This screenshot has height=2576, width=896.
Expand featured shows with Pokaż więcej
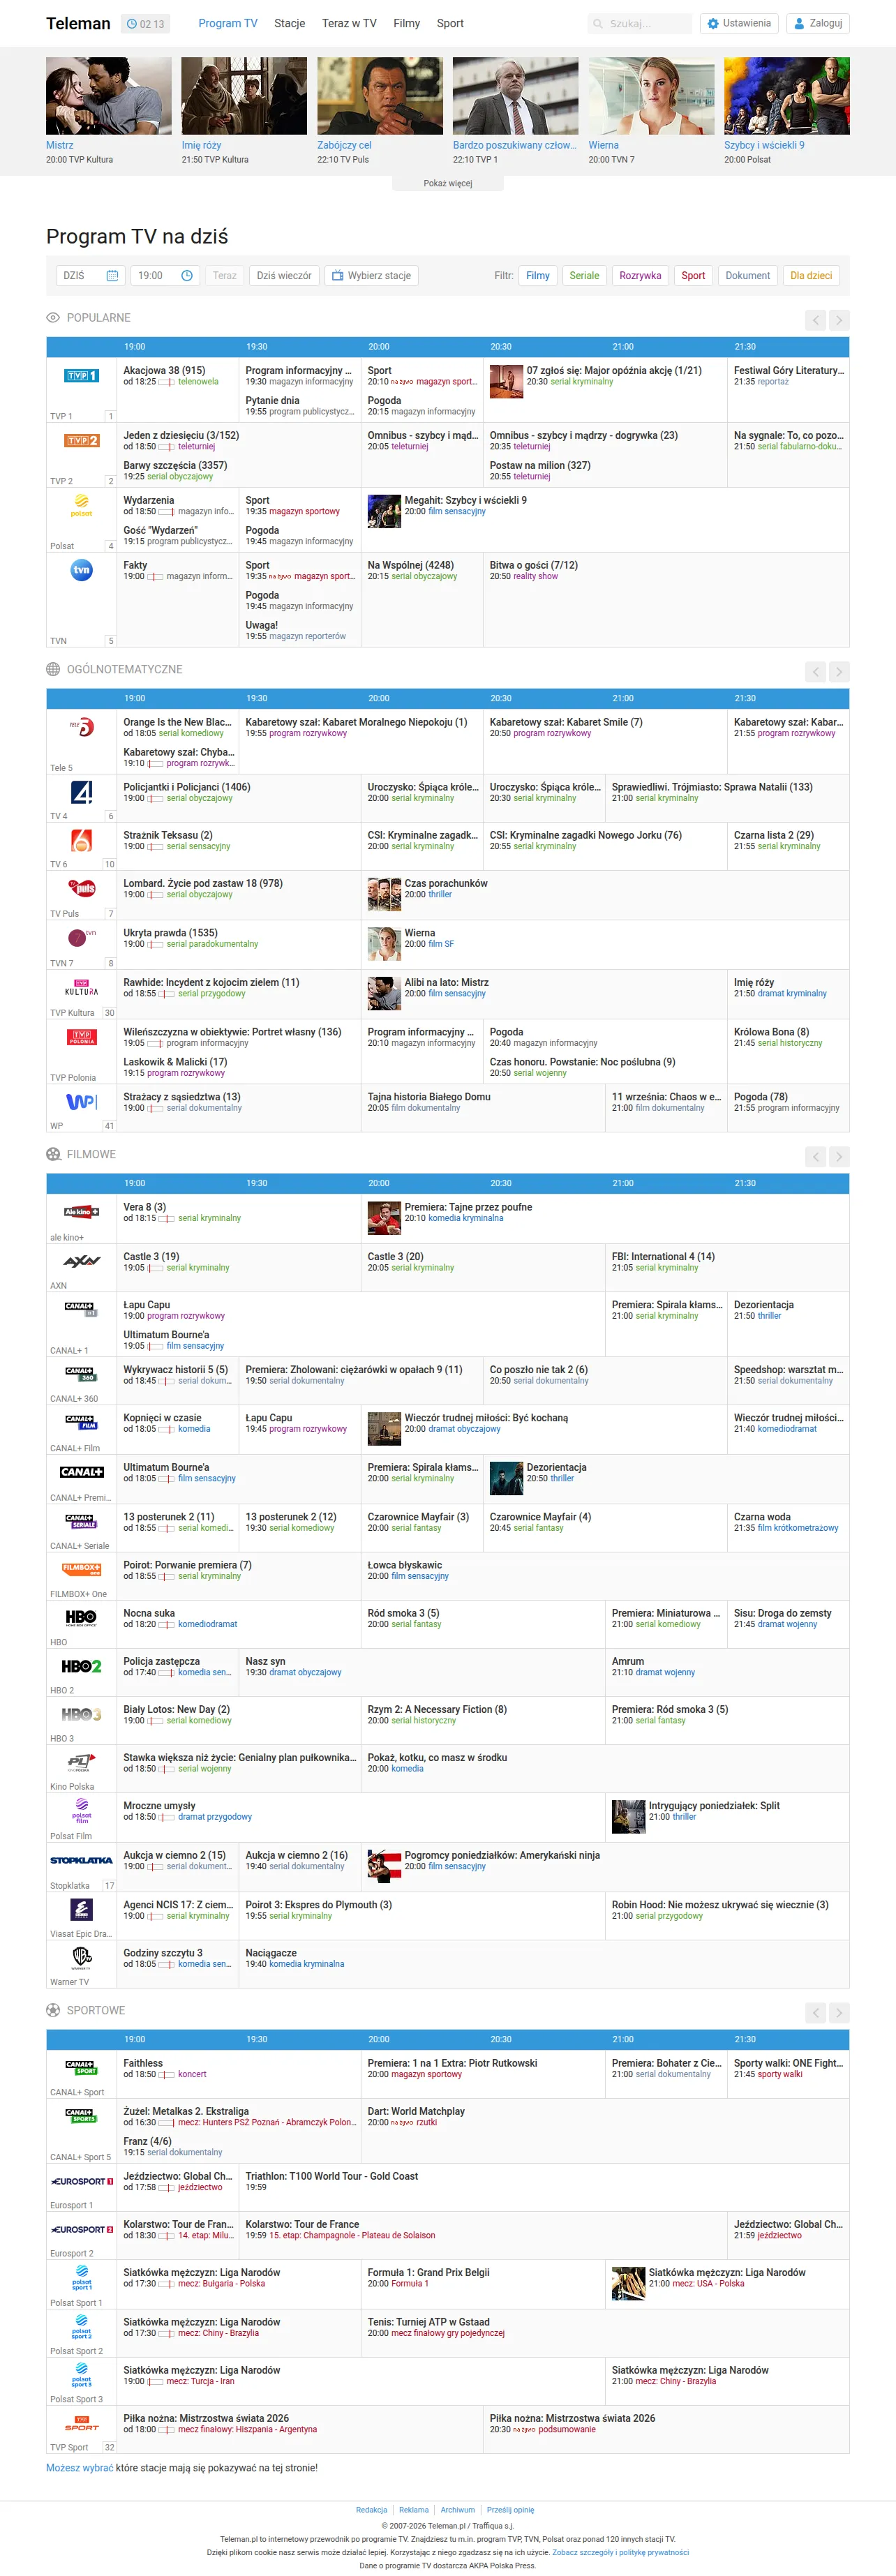tap(448, 184)
